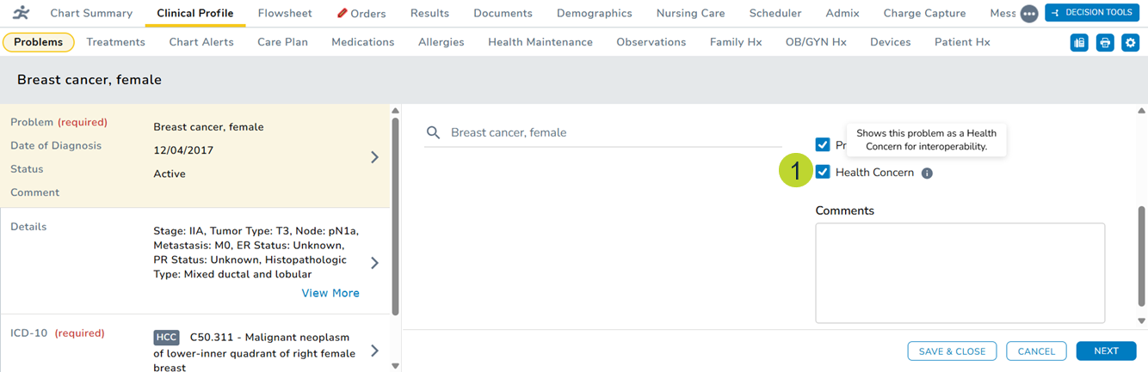The width and height of the screenshot is (1148, 372).
Task: Open the Orders tab
Action: pos(361,14)
